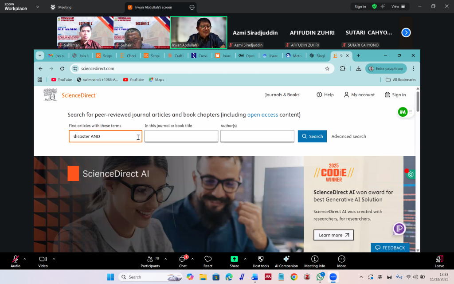Expand audio options caret next to Audio
This screenshot has width=454, height=284.
[25, 259]
